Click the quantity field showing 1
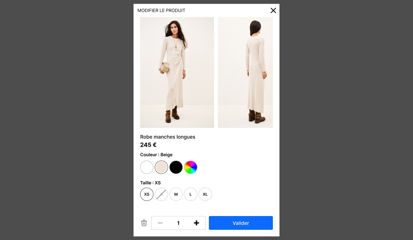Viewport: 413px width, 240px height. pyautogui.click(x=178, y=223)
